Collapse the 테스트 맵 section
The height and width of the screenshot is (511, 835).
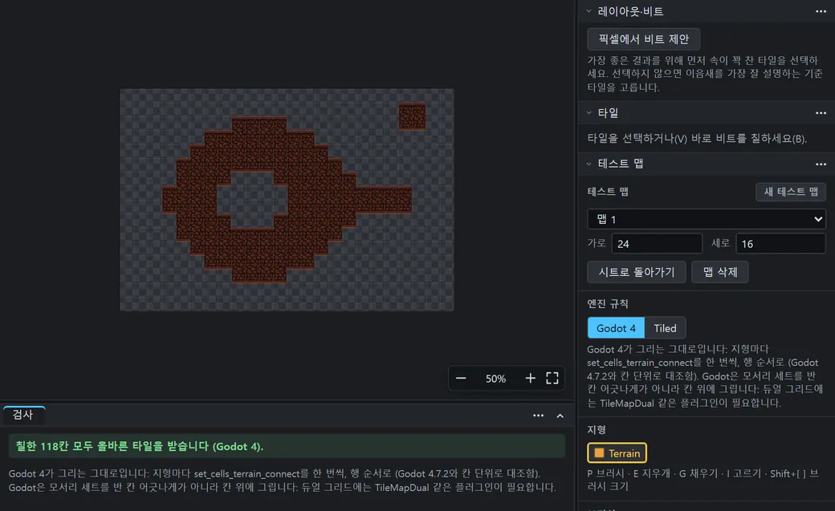[x=589, y=164]
